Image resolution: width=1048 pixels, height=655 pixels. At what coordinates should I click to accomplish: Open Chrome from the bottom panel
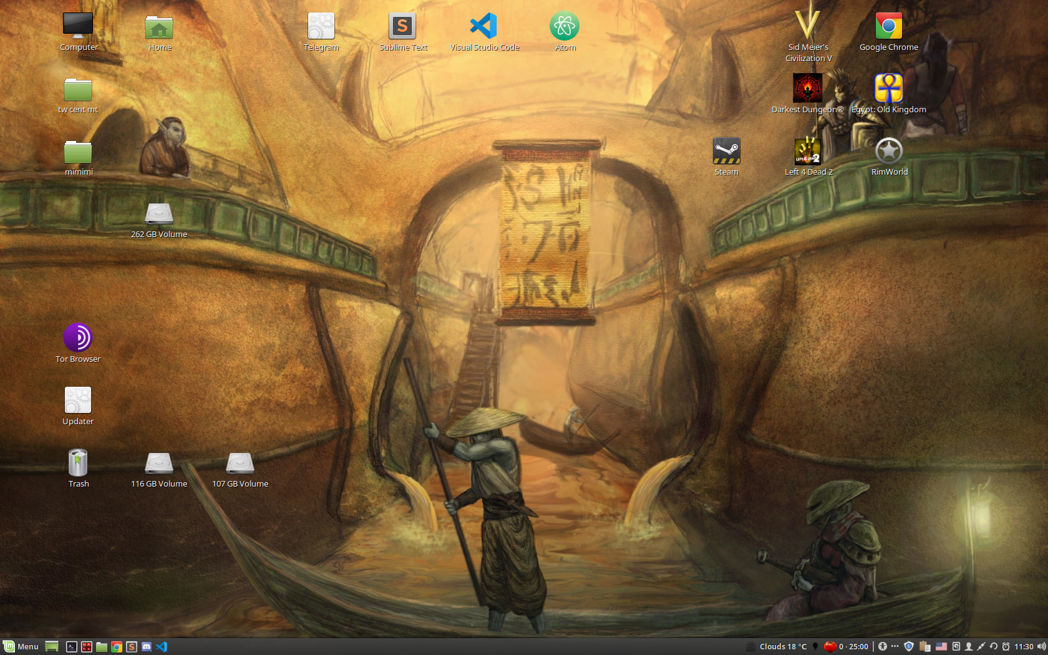point(117,647)
